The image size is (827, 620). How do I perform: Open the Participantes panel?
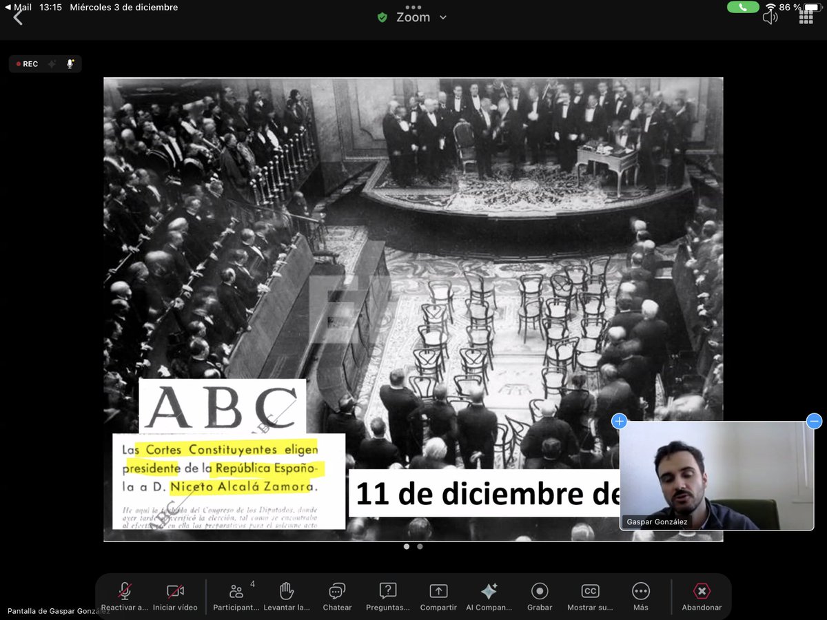click(236, 597)
